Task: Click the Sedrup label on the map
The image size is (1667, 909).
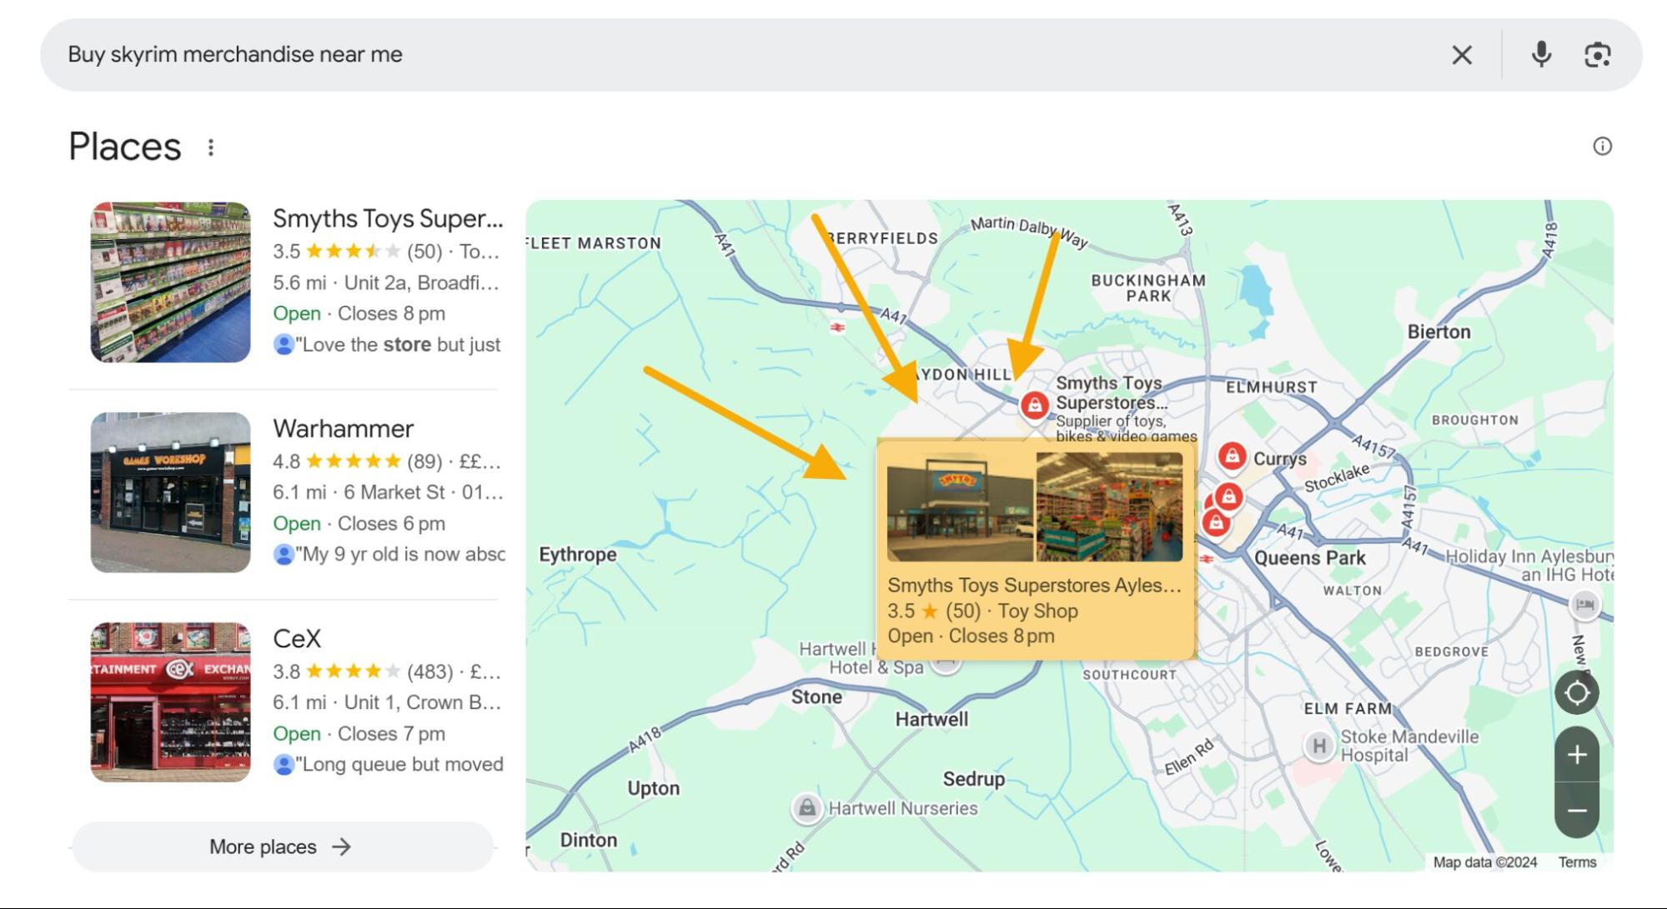Action: point(973,779)
